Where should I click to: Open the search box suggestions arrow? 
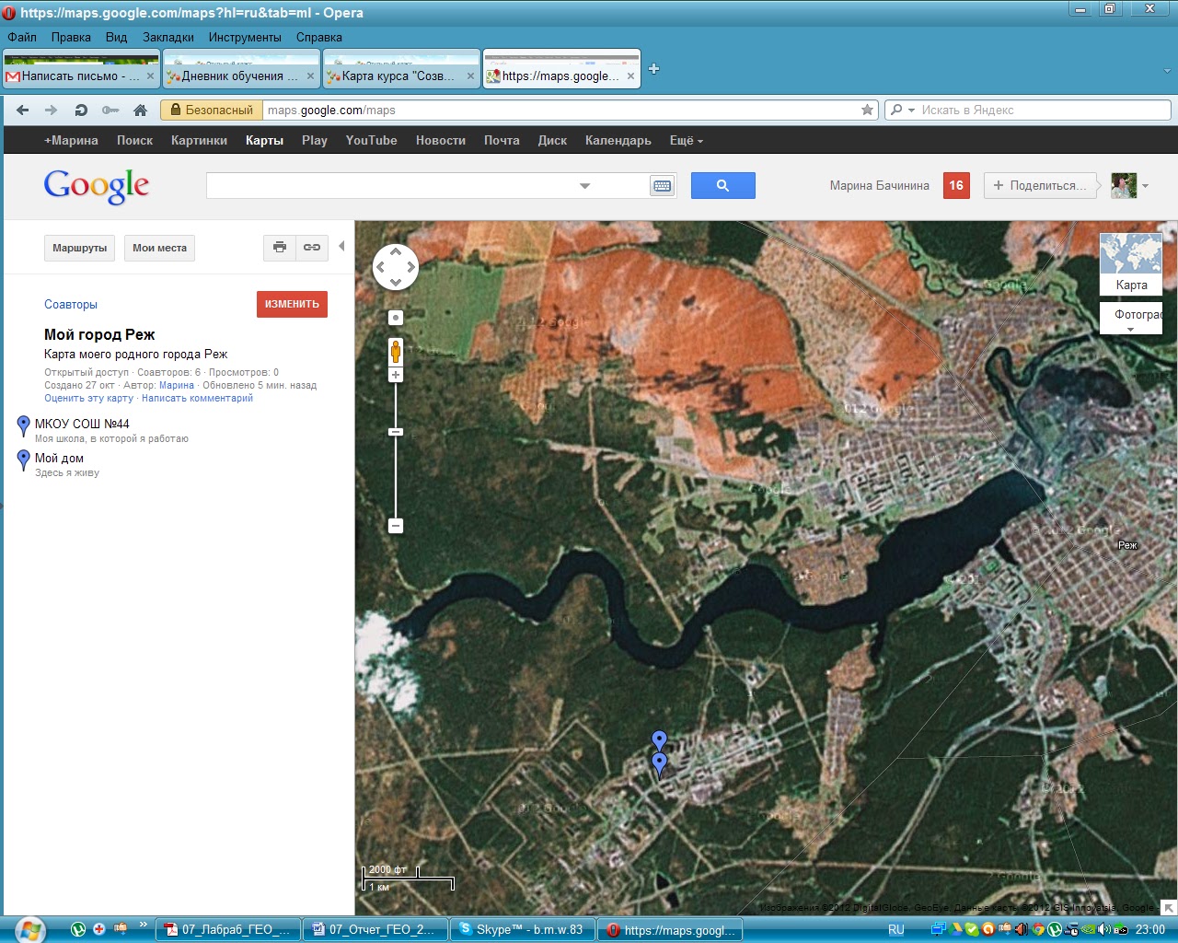tap(584, 185)
